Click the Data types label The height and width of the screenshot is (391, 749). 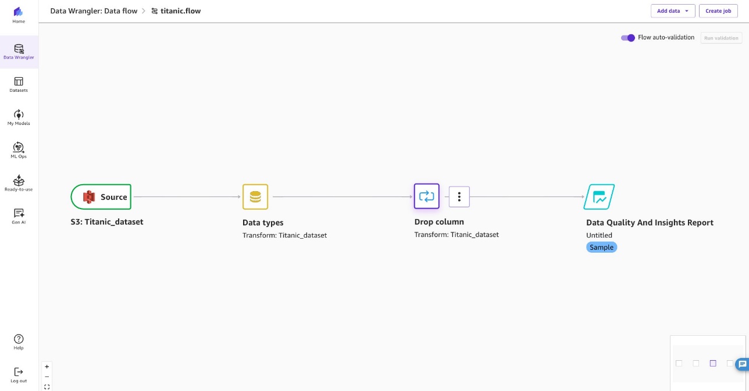(x=263, y=223)
